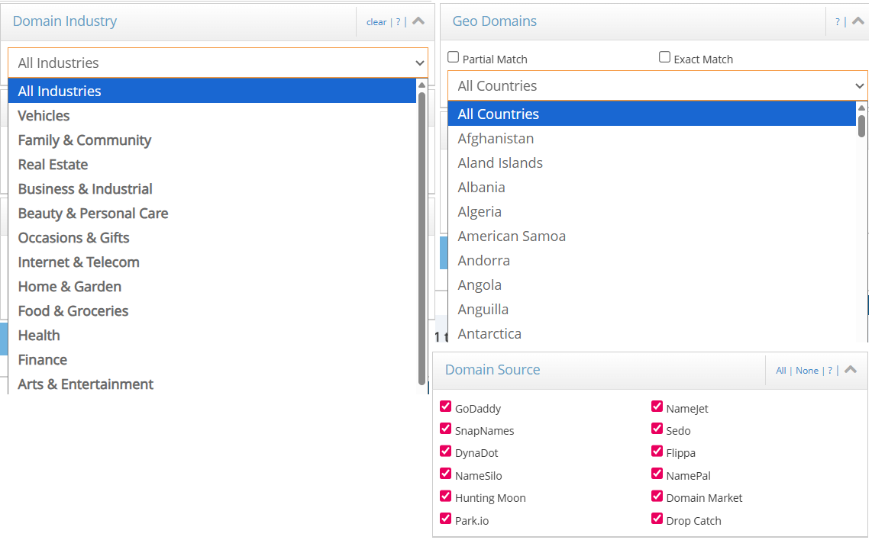Open the Domain Industry help icon
Viewport: 872px width, 540px height.
point(398,21)
